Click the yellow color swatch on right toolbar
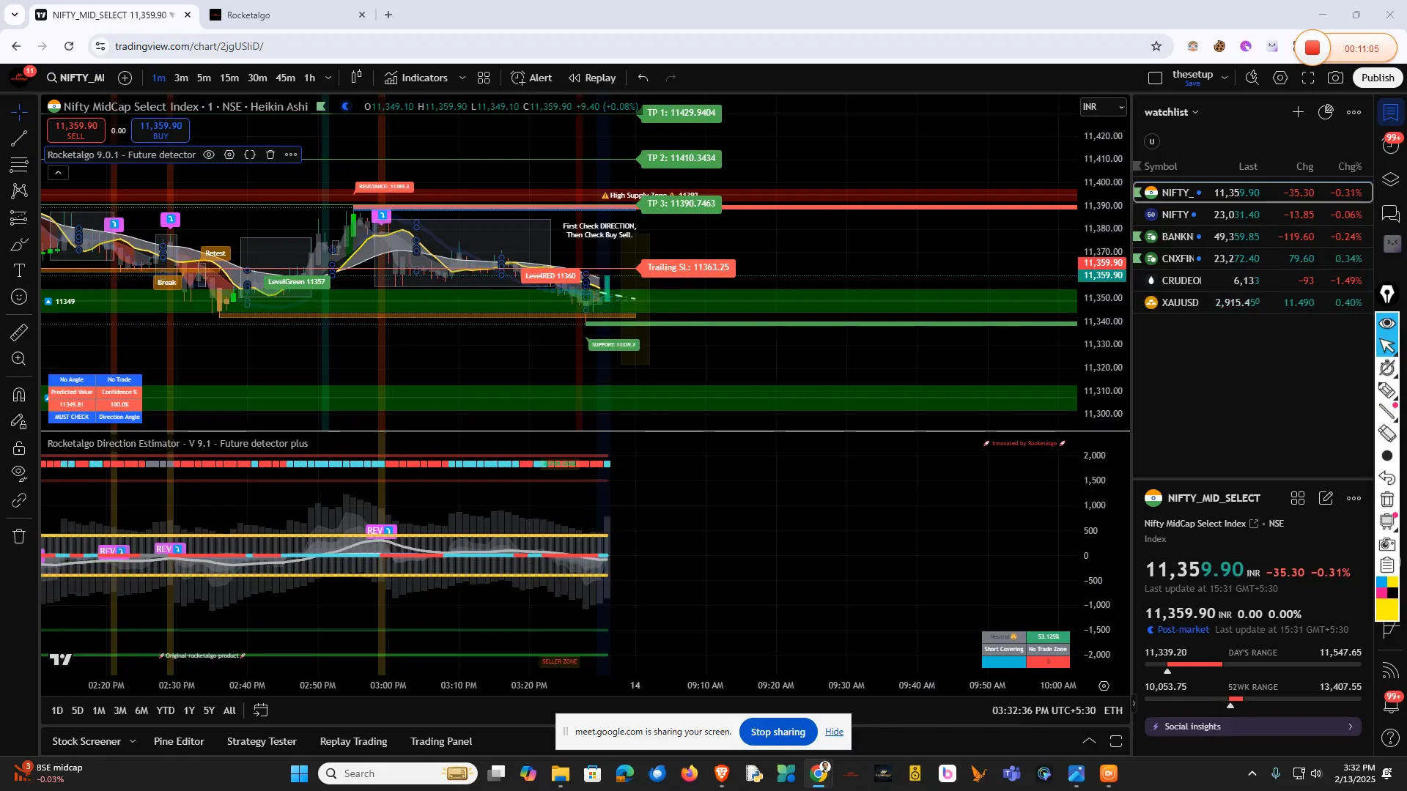The image size is (1407, 791). 1387,610
